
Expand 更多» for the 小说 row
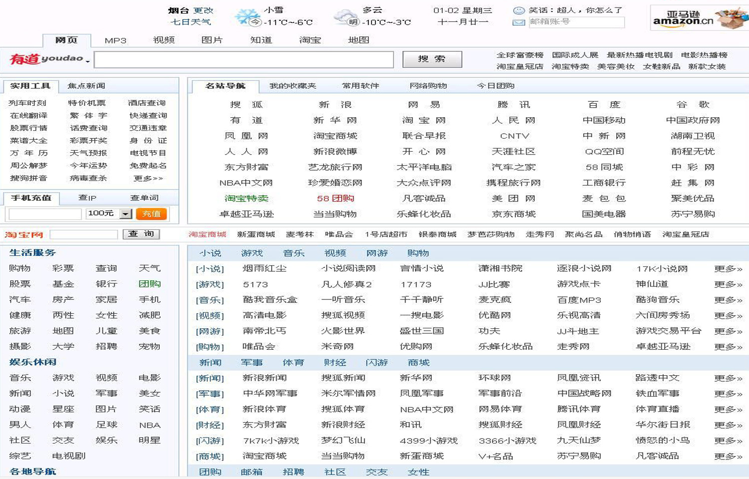(x=728, y=269)
